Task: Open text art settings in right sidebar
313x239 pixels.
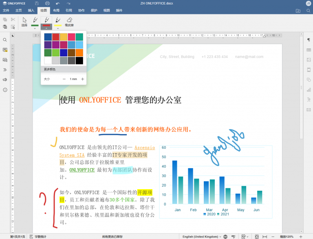Action: [309, 100]
